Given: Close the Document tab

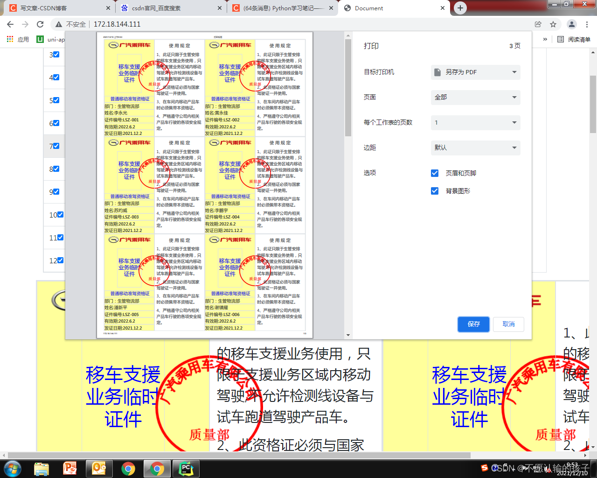Looking at the screenshot, I should pos(443,8).
